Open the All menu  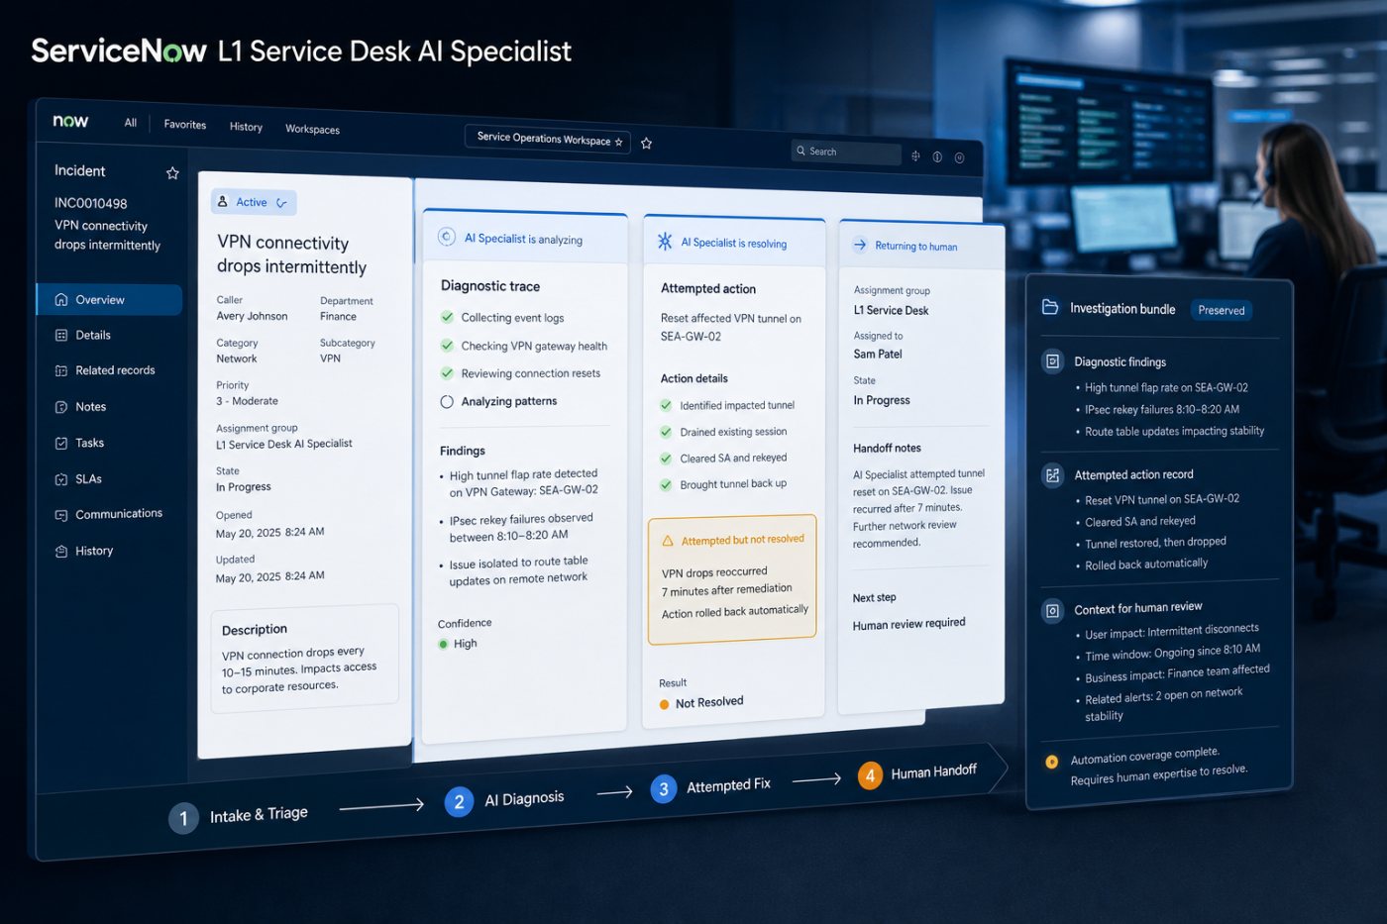(131, 123)
